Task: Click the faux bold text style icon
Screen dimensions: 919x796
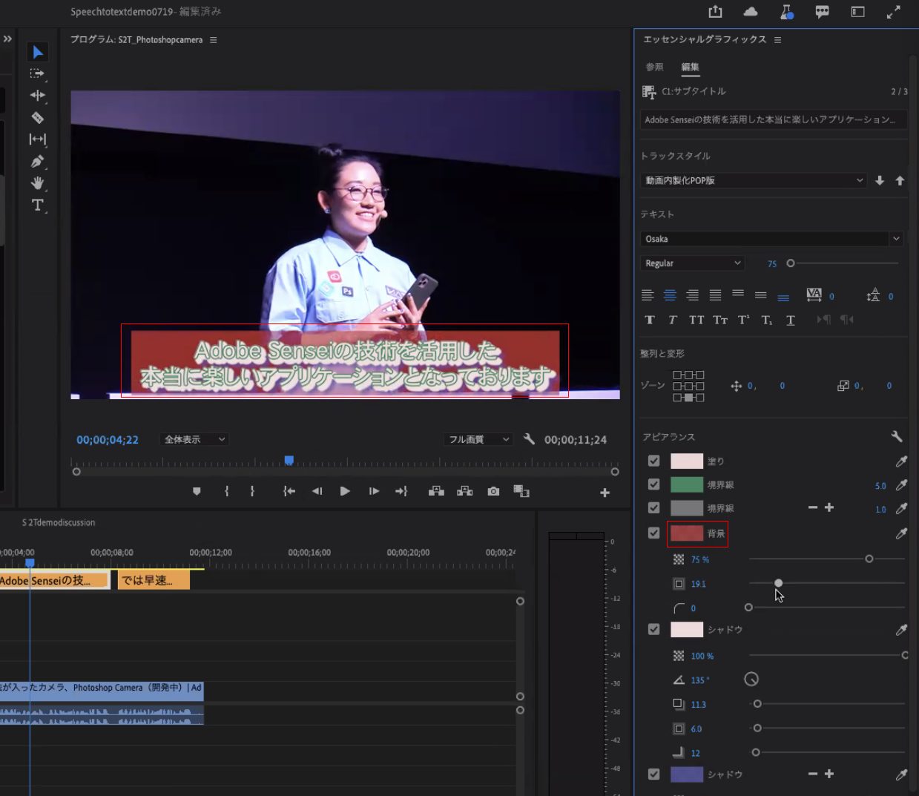Action: point(650,320)
